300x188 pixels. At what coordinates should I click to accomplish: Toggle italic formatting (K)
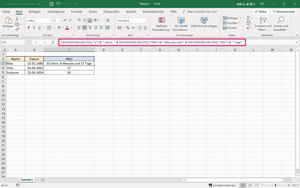coord(34,28)
